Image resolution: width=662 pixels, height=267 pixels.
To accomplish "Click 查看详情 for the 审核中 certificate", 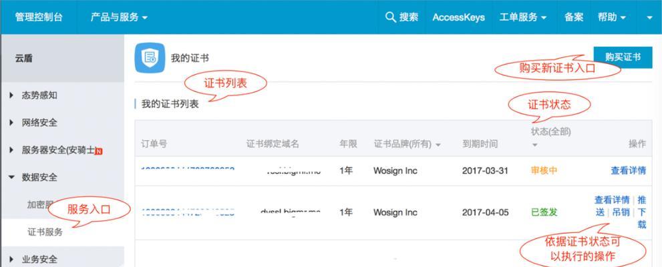I will tap(628, 171).
